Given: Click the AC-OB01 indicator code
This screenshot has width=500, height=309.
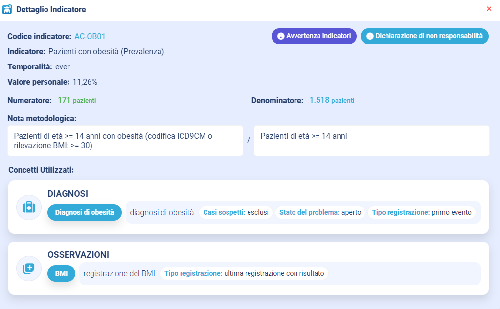Looking at the screenshot, I should click(x=90, y=36).
